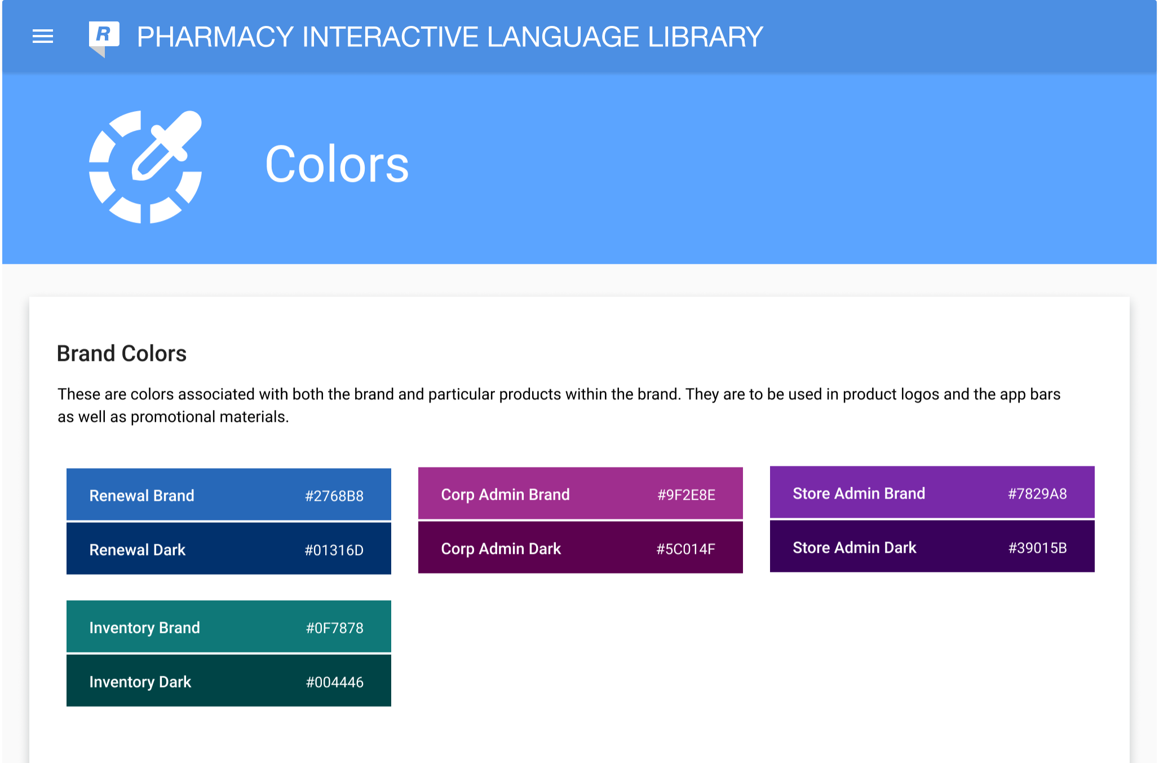This screenshot has height=763, width=1159.
Task: Select the Corp Admin Brand swatch
Action: coord(580,493)
